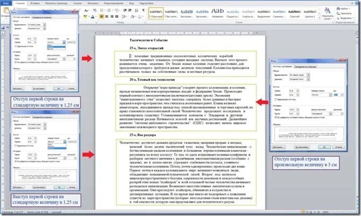Apply bulleted list from ribbon

tap(102, 10)
